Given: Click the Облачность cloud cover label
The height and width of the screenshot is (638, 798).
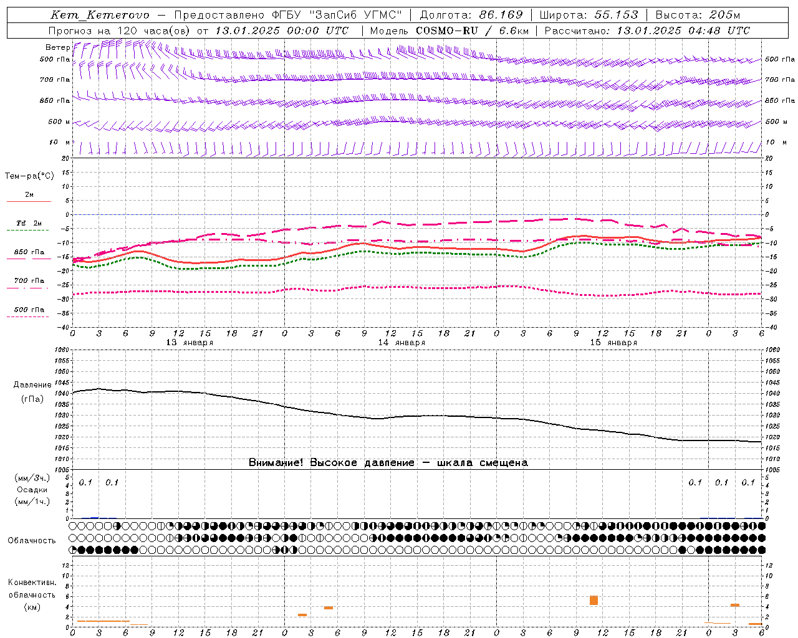Looking at the screenshot, I should point(32,541).
